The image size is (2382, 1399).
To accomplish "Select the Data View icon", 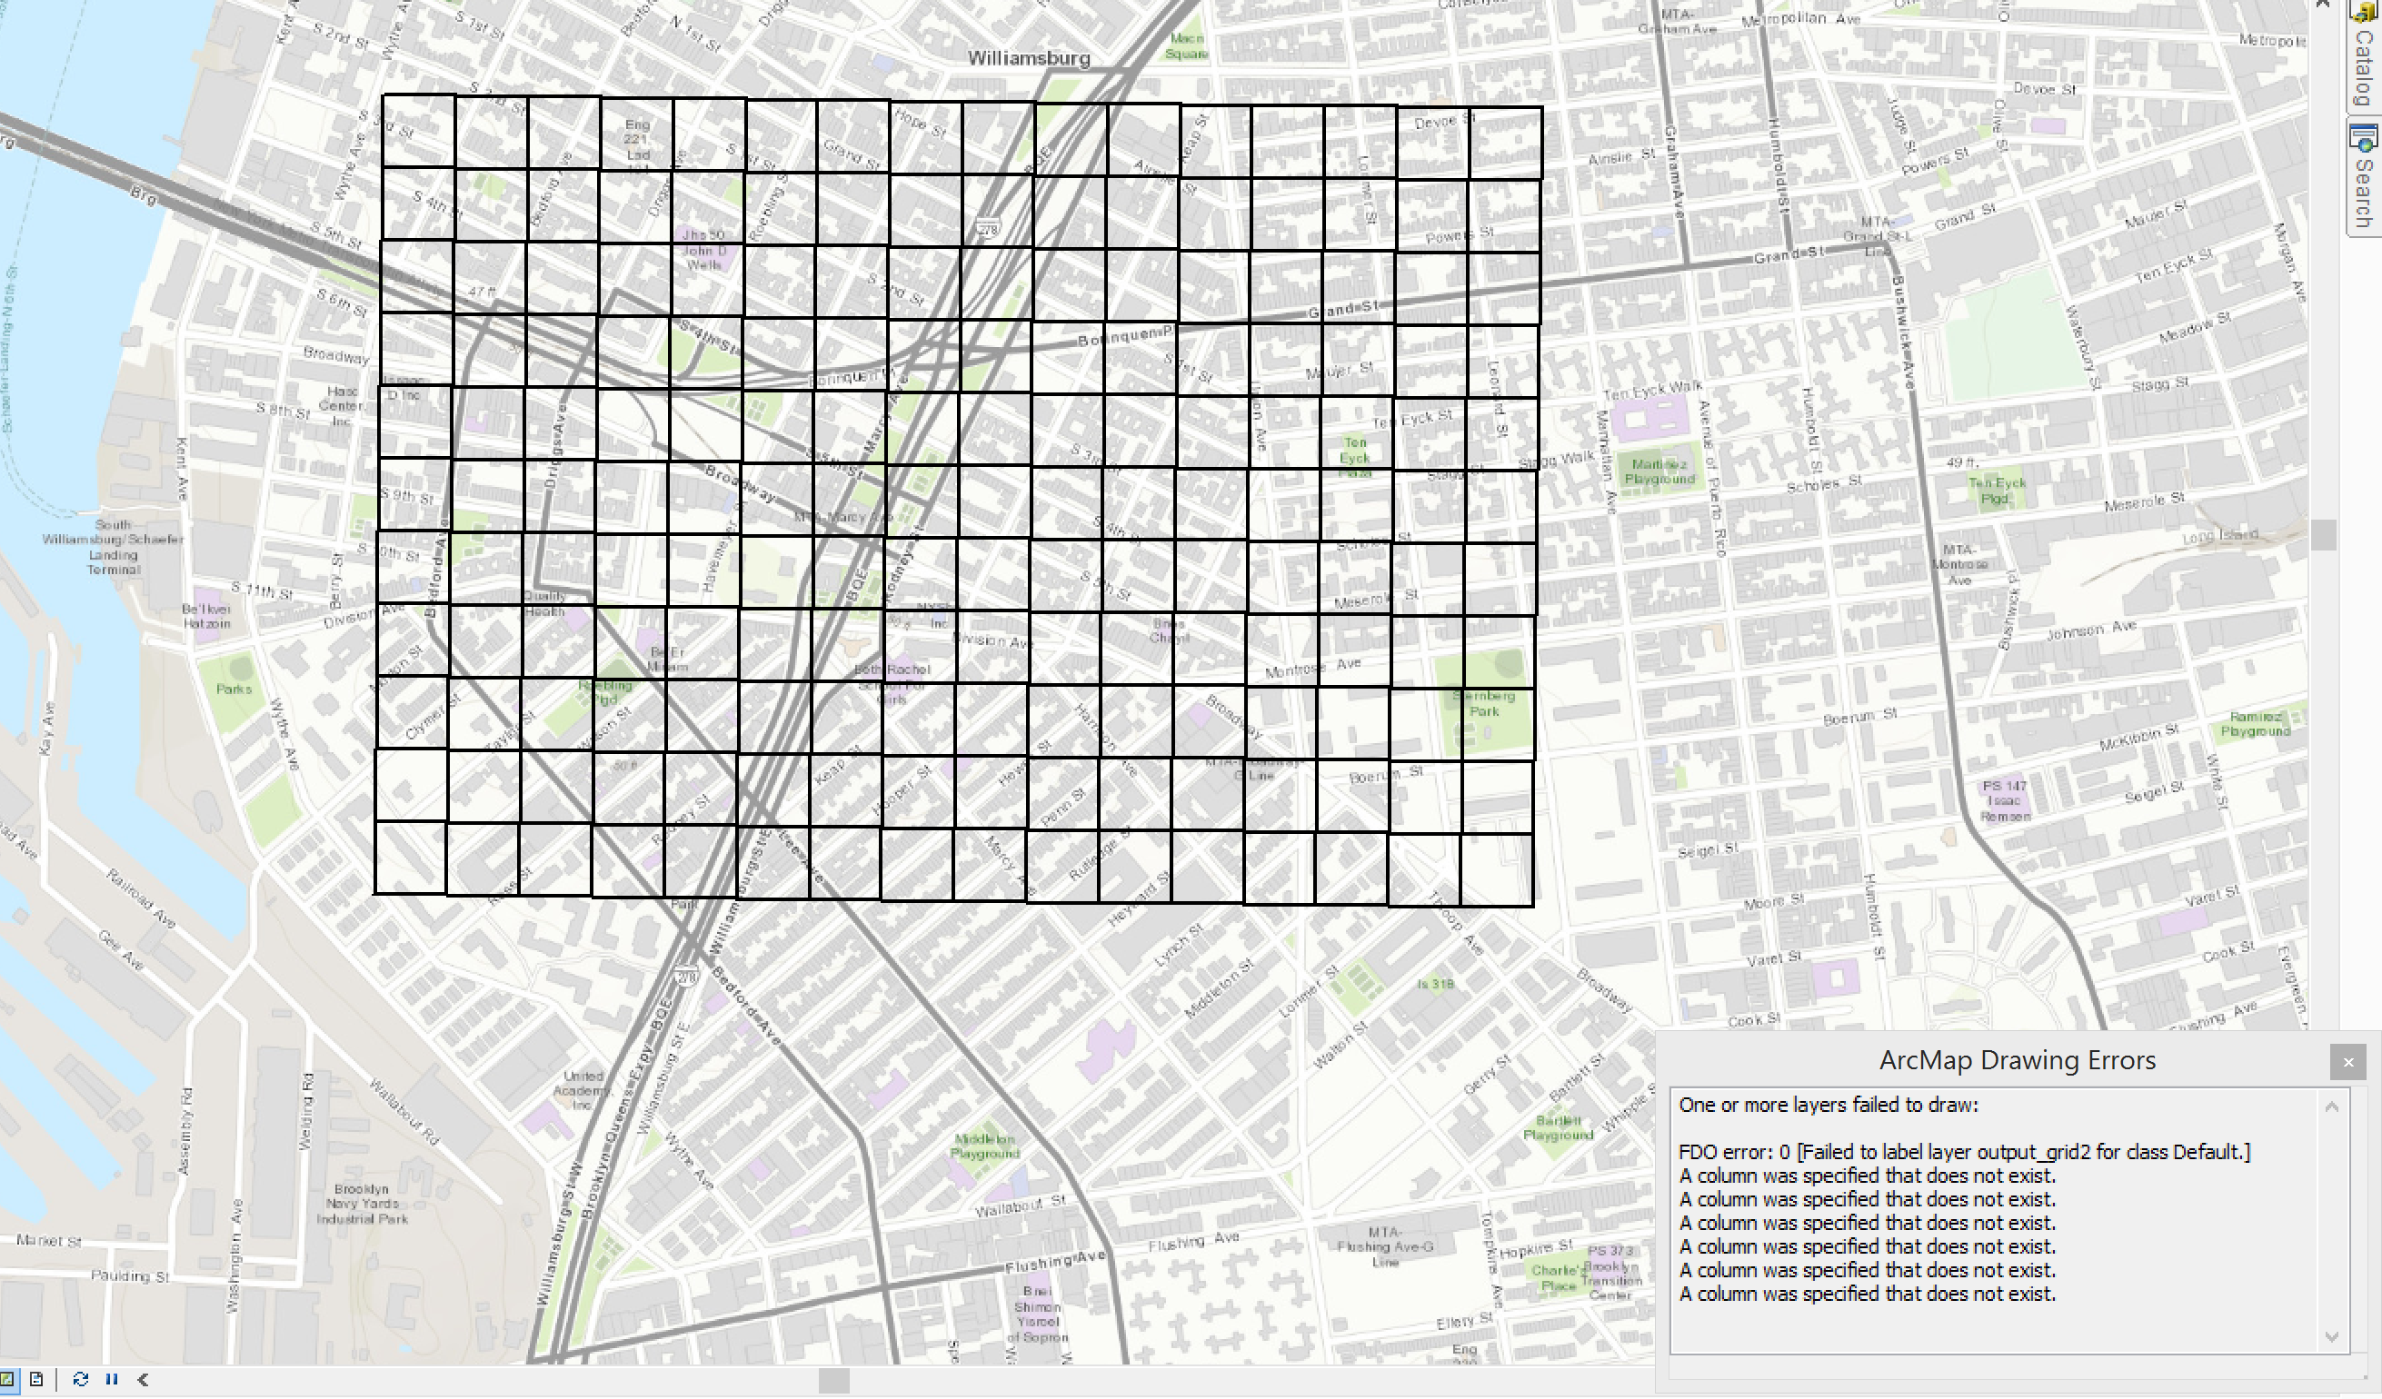I will click(x=7, y=1381).
